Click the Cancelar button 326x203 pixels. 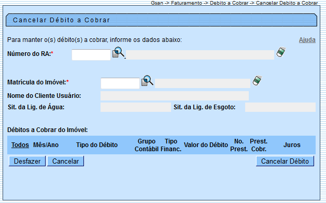click(65, 161)
